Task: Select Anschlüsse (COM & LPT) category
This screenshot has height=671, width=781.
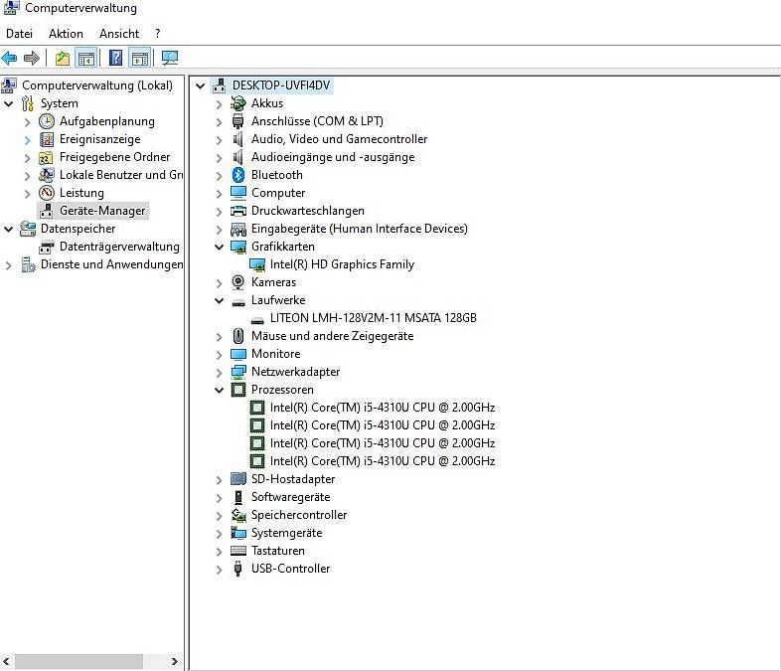Action: tap(317, 121)
